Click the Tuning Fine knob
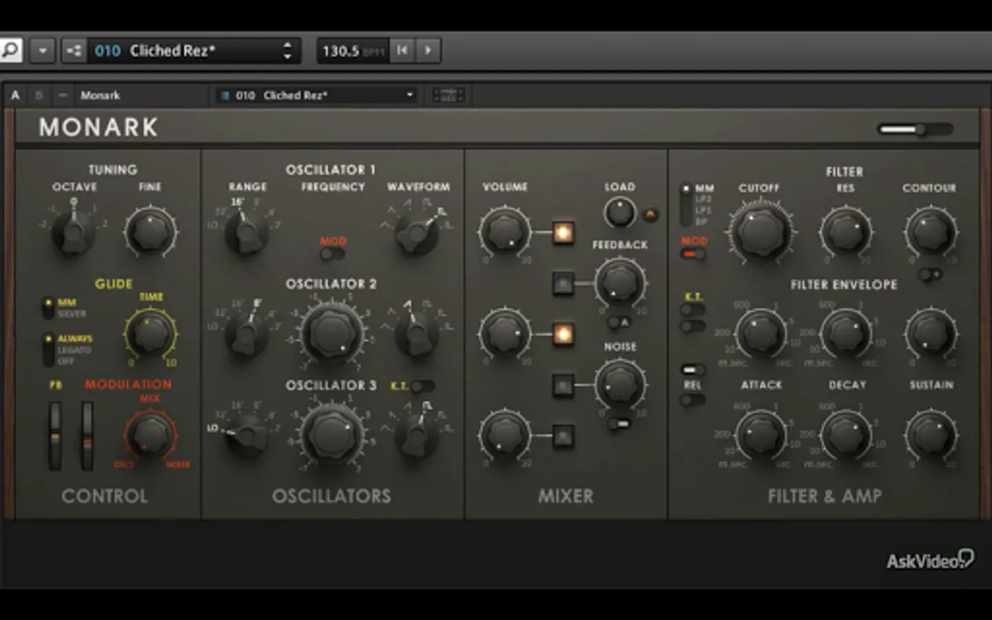Screen dimensions: 992x620 (150, 231)
